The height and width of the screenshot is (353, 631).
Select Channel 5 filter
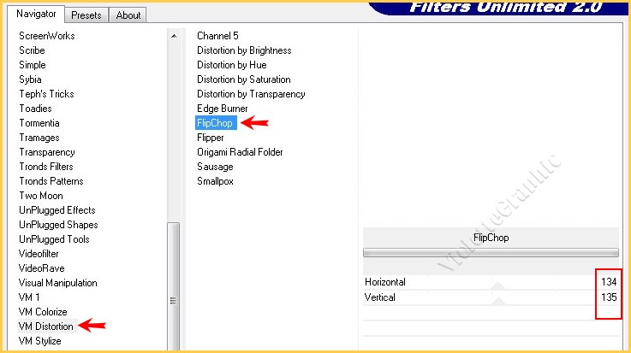pyautogui.click(x=217, y=36)
